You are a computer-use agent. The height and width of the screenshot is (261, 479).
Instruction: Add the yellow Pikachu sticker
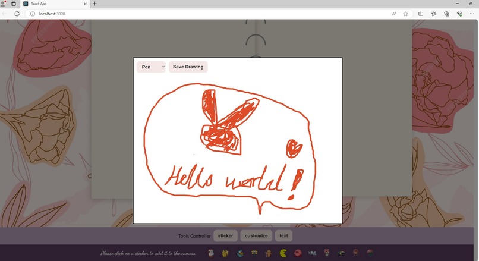pyautogui.click(x=225, y=253)
